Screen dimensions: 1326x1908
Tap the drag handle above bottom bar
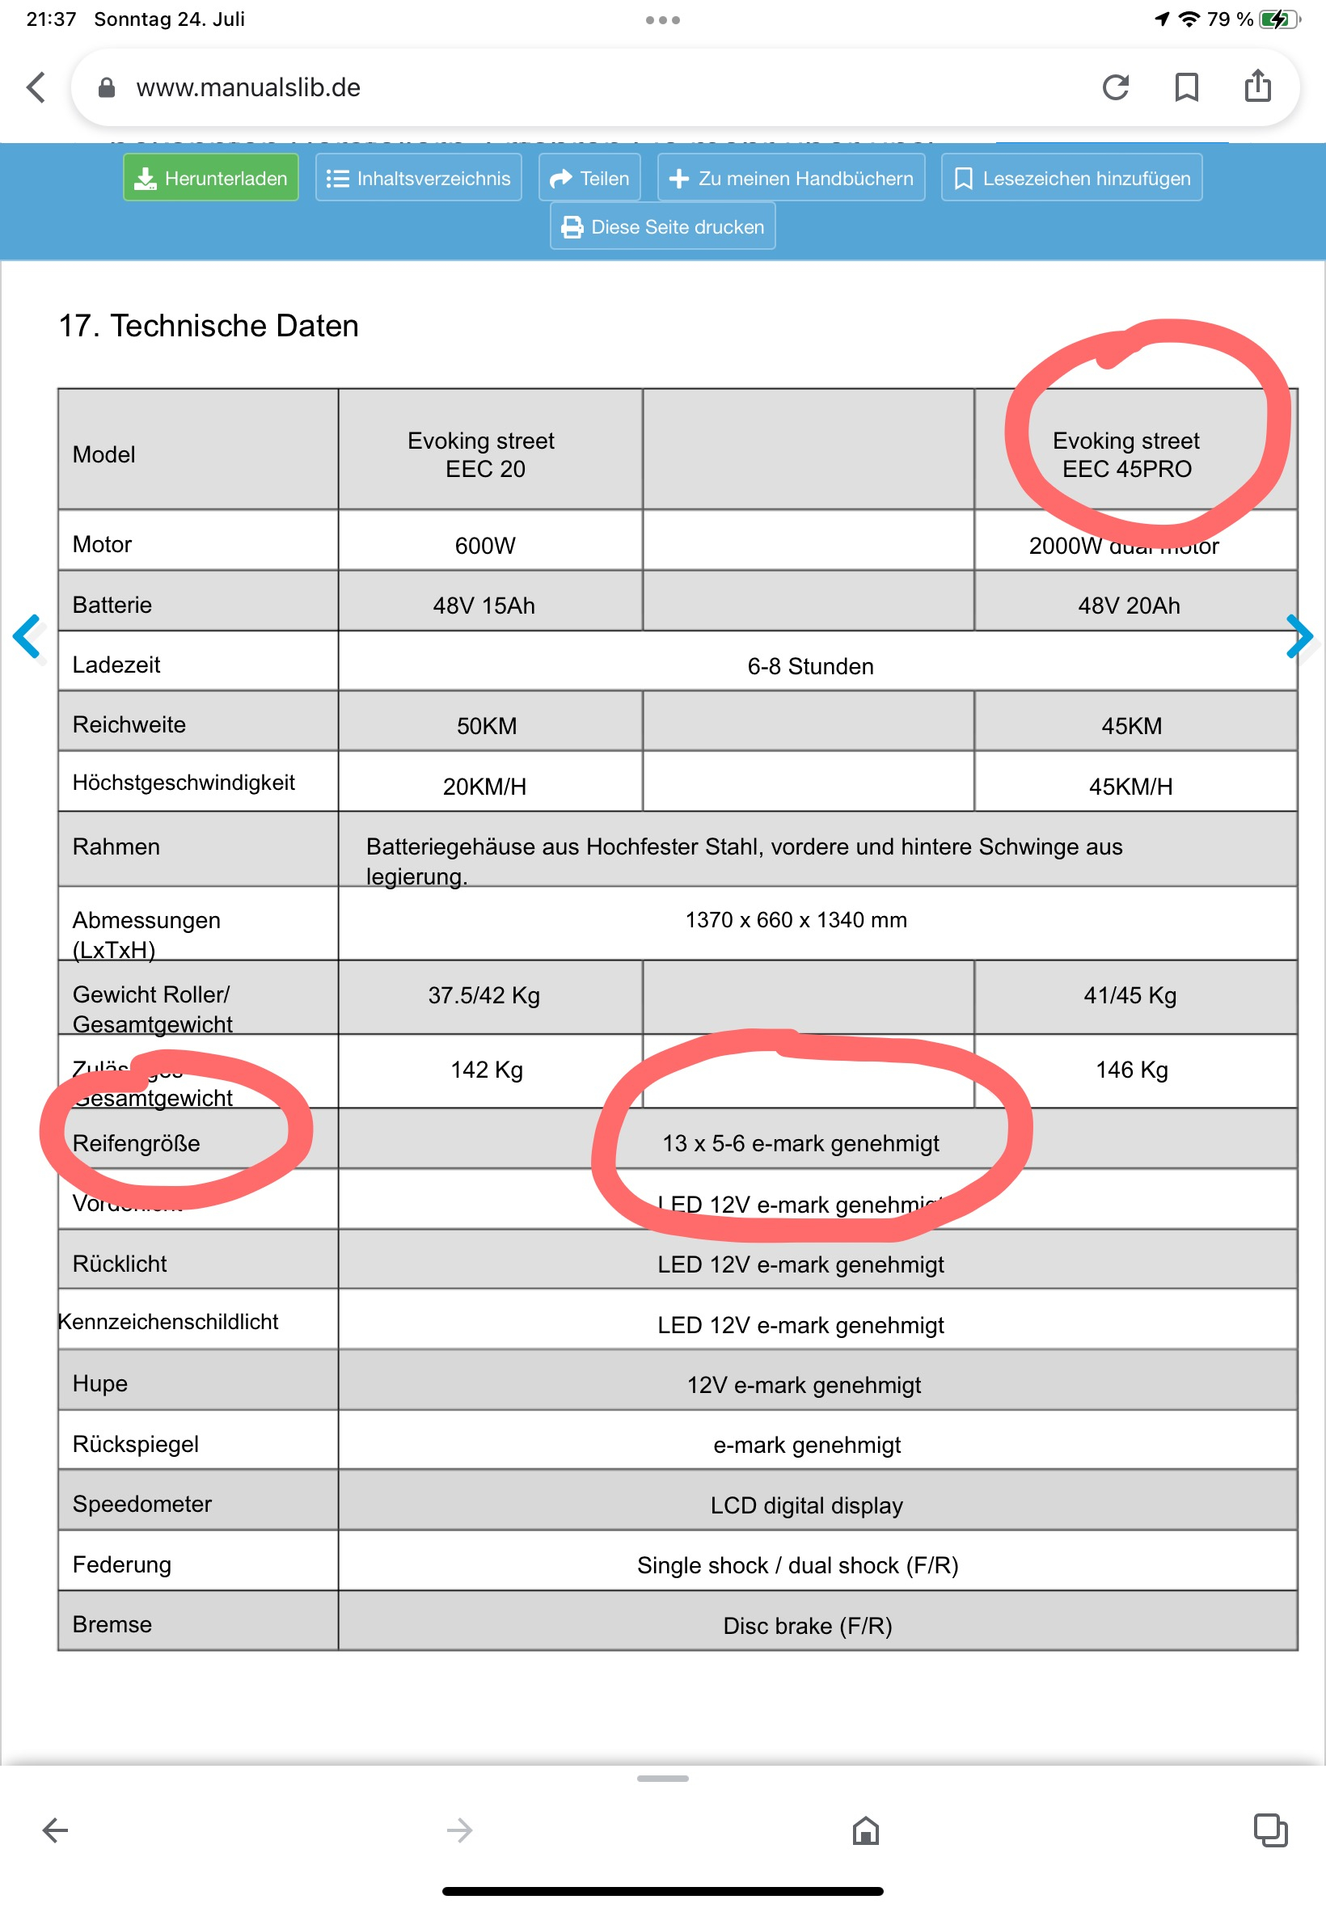[x=663, y=1779]
